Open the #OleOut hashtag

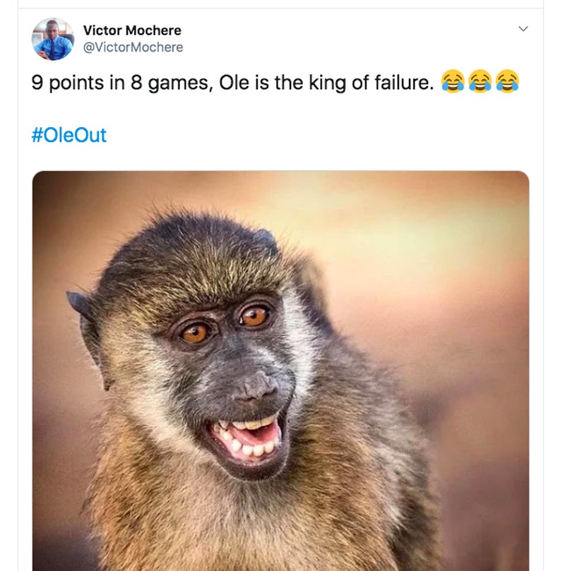pos(69,135)
